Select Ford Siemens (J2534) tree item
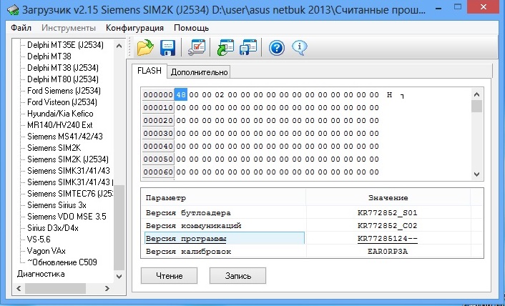 [x=64, y=91]
